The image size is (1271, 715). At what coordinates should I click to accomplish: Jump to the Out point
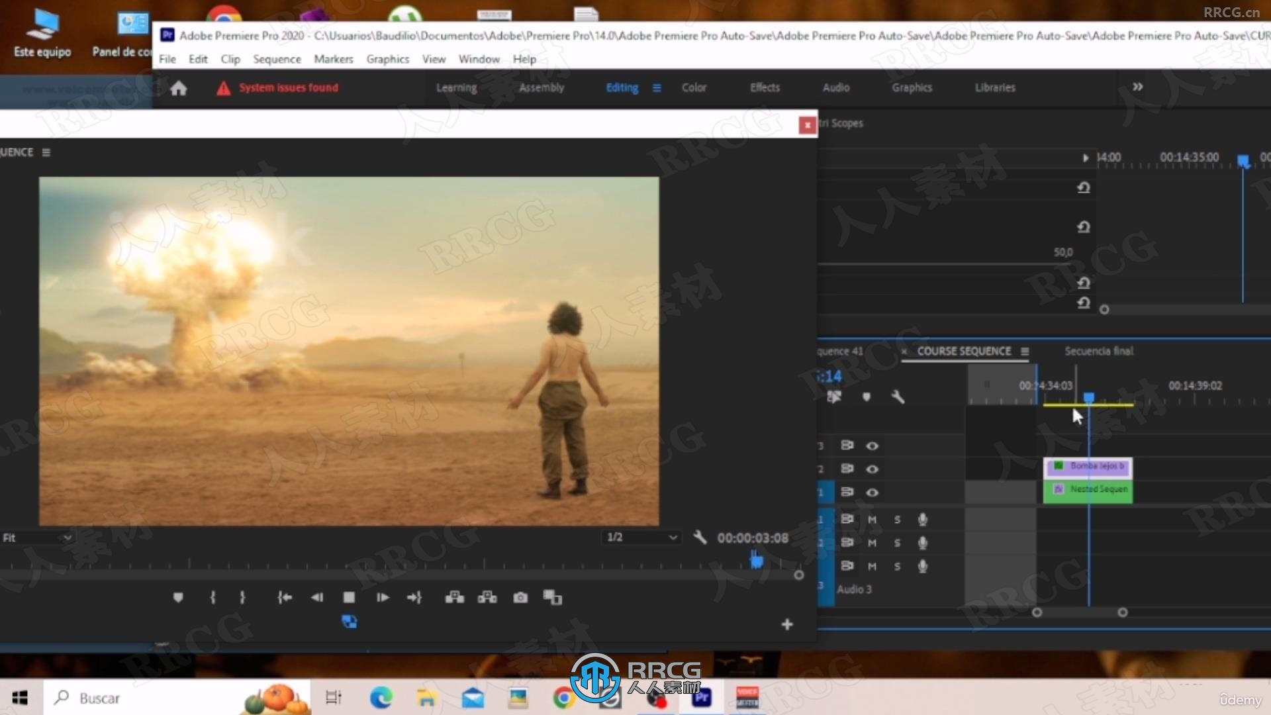pyautogui.click(x=414, y=598)
